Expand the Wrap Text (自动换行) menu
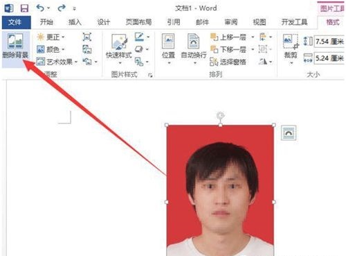 (x=194, y=49)
